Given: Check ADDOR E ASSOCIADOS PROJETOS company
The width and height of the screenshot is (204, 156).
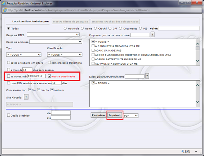Looking at the screenshot, I should [93, 55].
